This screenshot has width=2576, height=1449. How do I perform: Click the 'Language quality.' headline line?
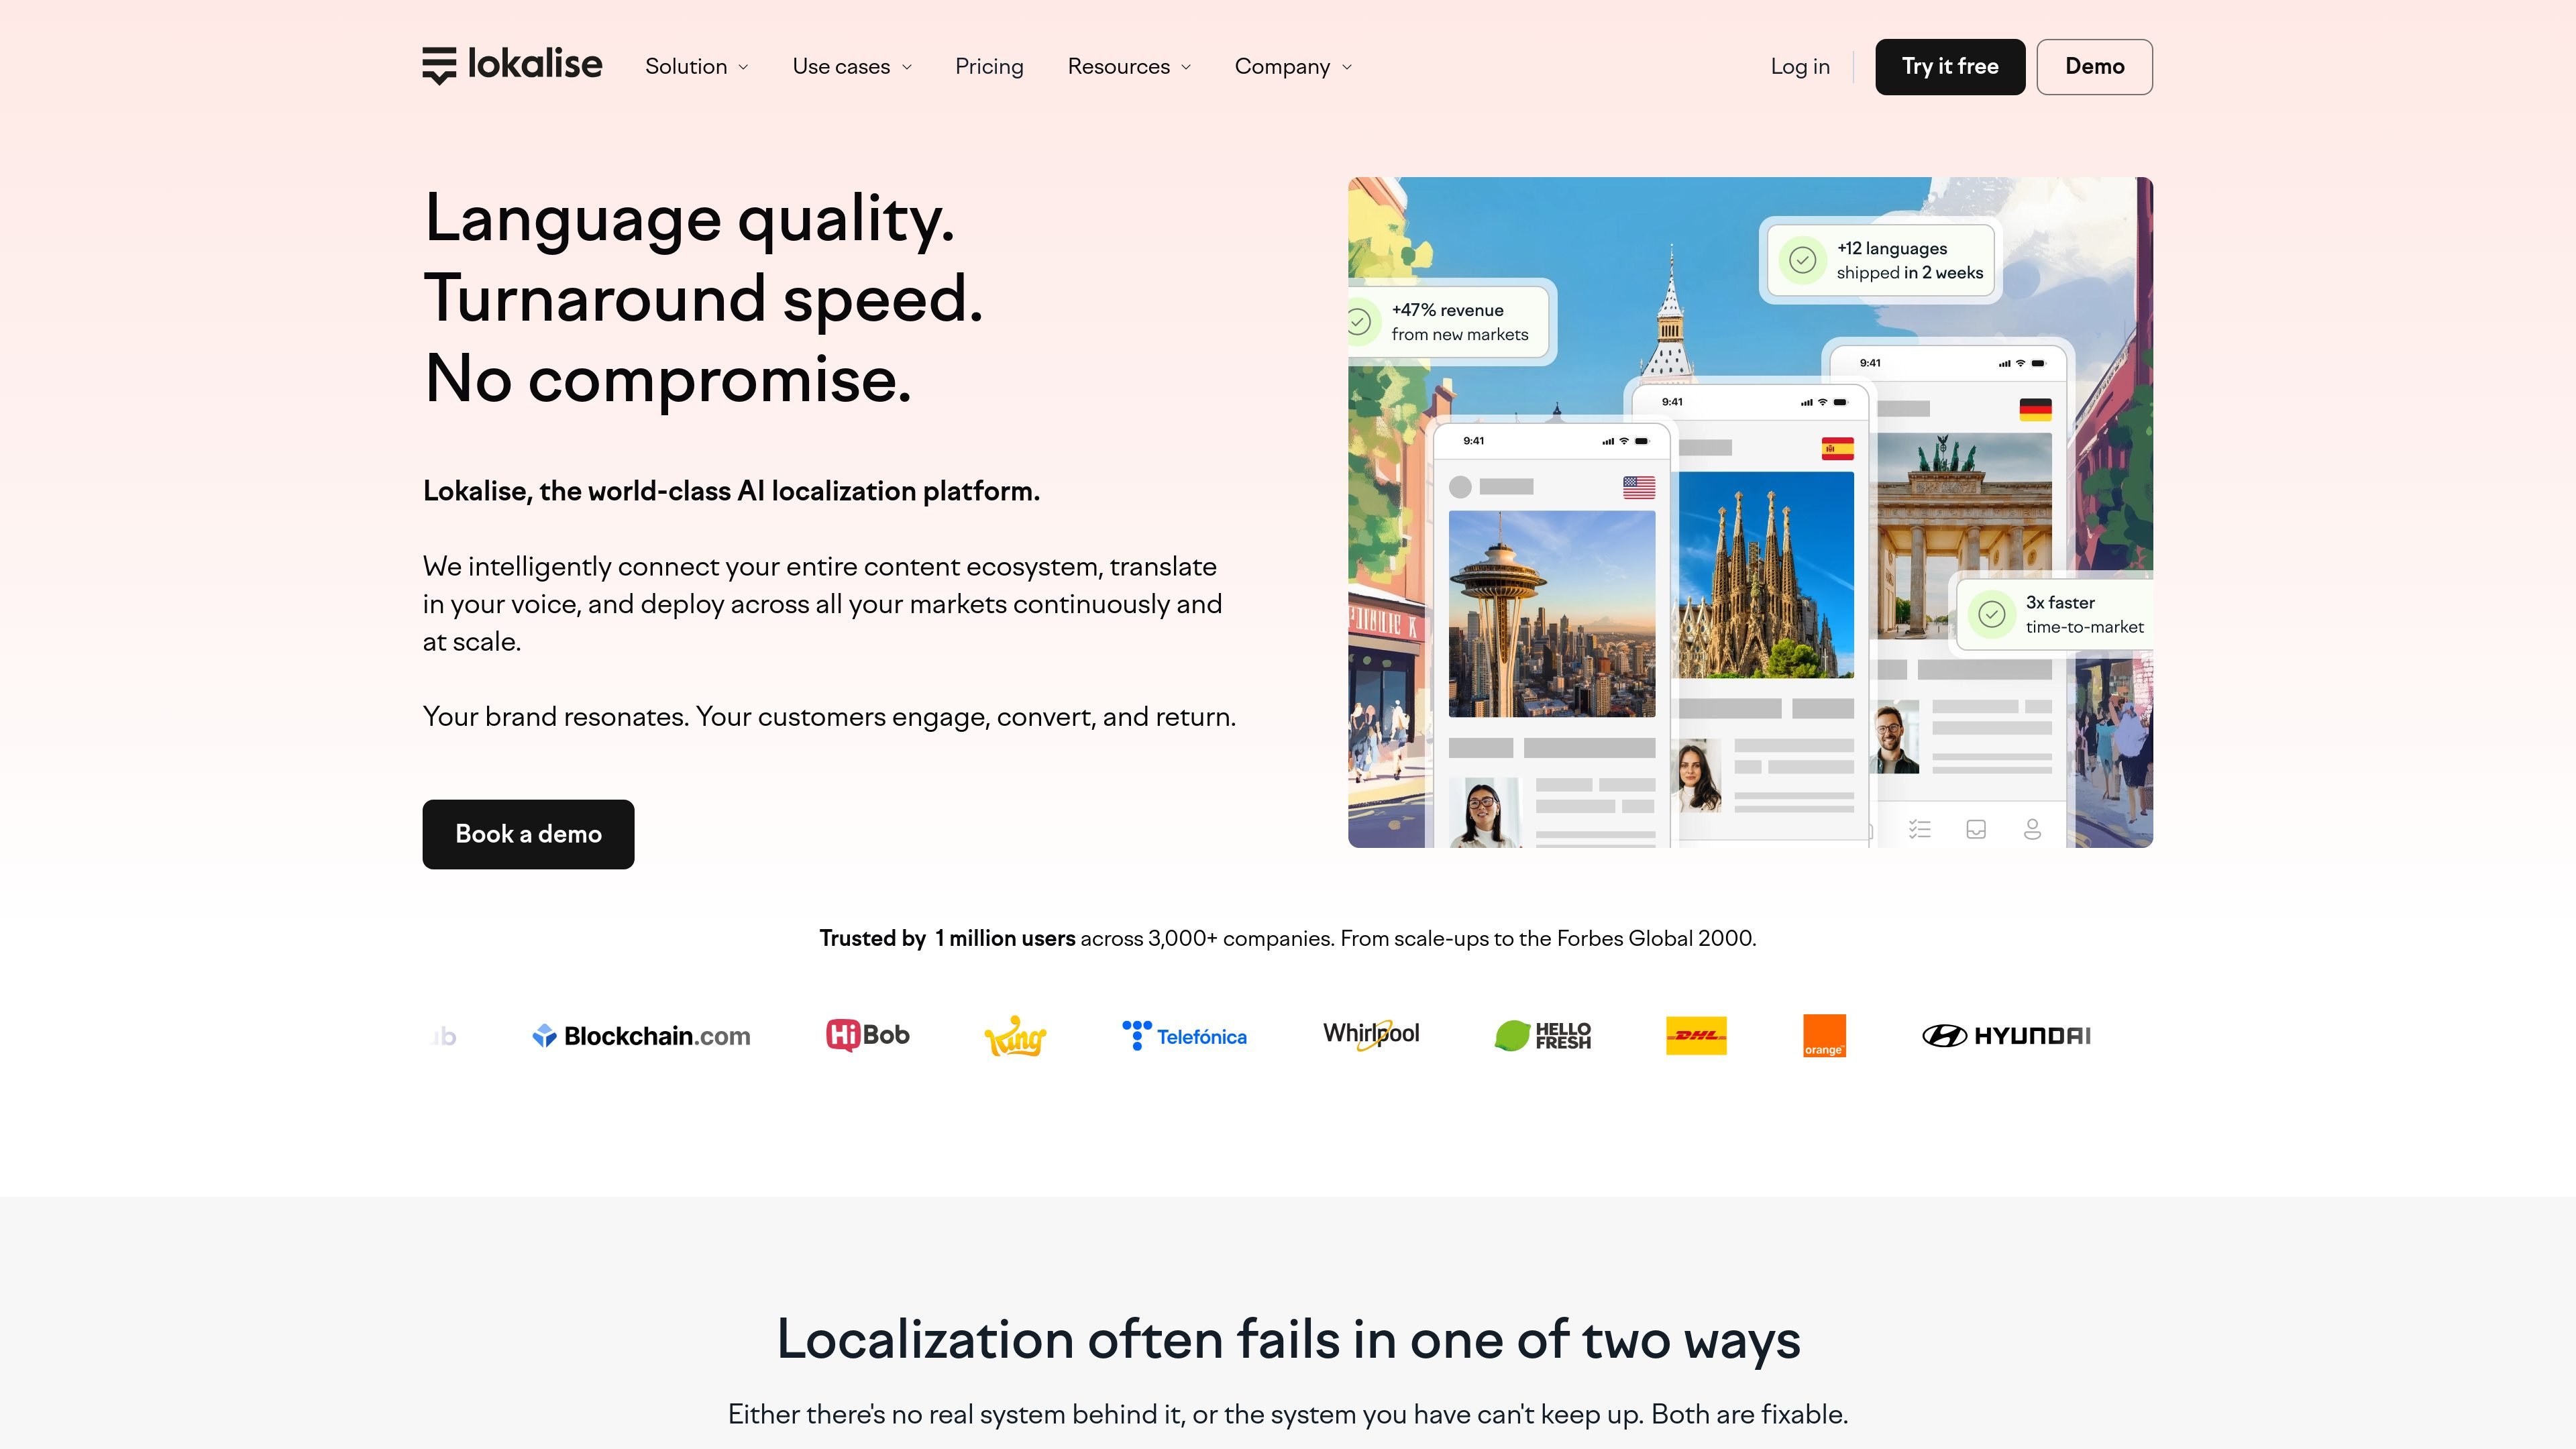[x=689, y=218]
